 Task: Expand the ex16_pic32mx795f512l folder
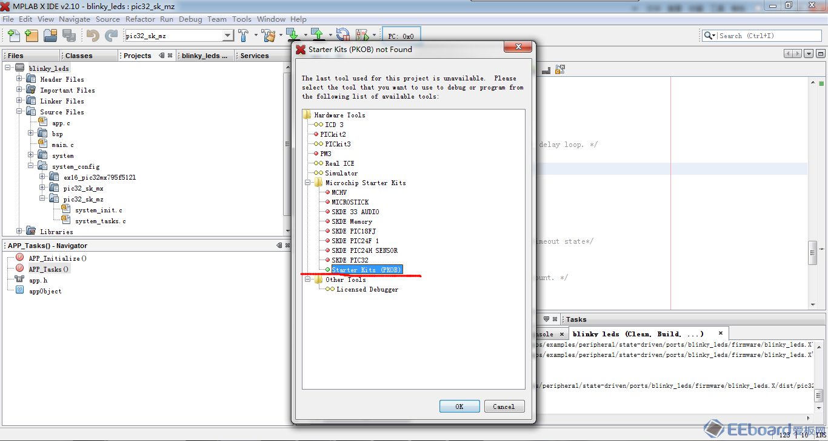tap(42, 177)
